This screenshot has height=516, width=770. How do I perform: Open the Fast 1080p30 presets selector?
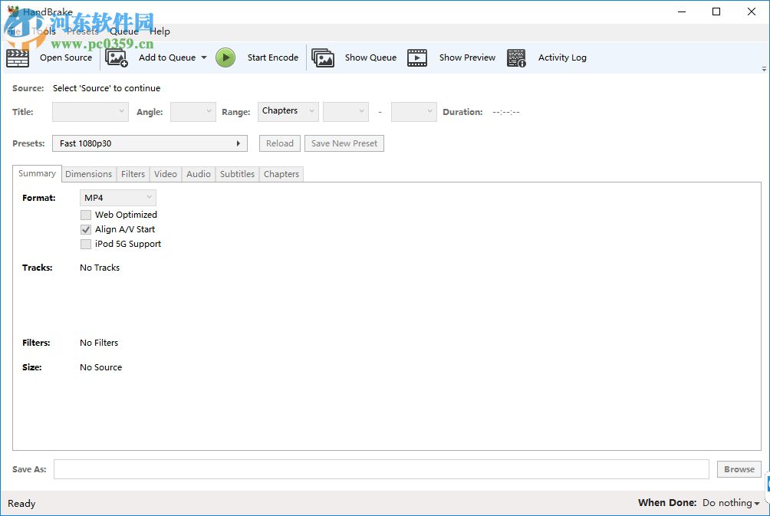tap(150, 143)
